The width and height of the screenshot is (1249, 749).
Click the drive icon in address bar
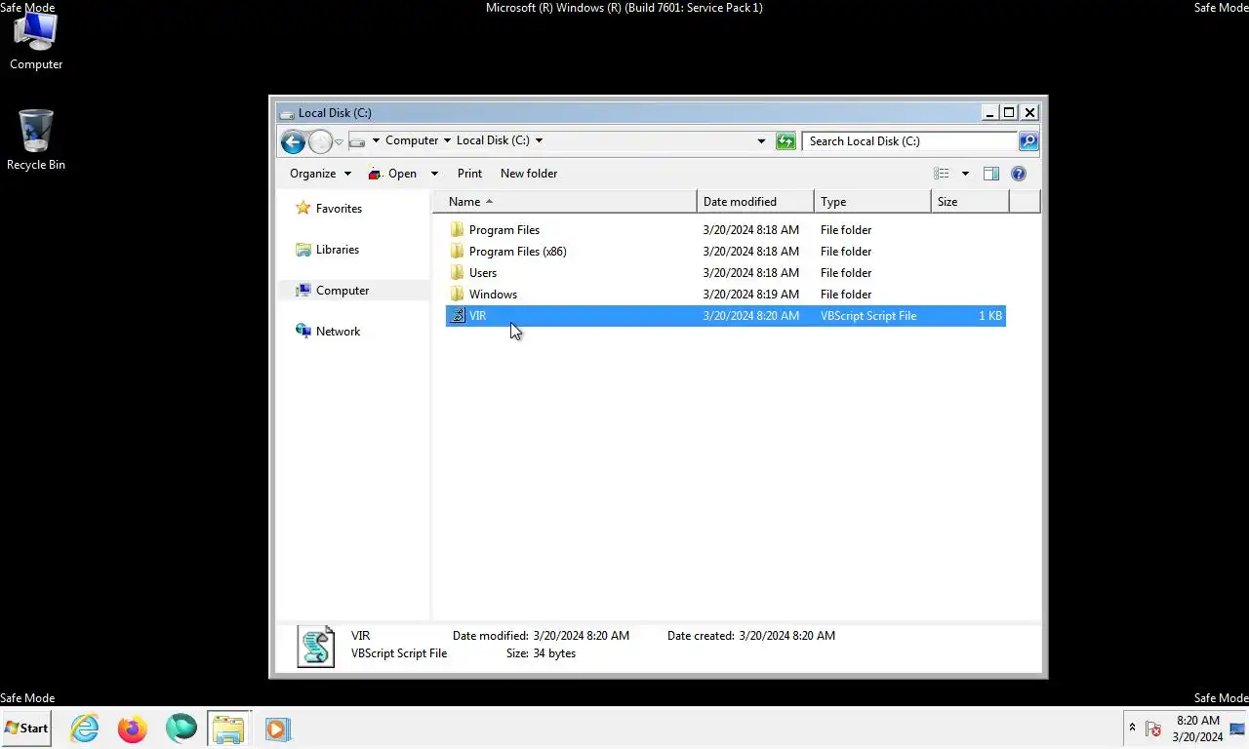pyautogui.click(x=357, y=141)
